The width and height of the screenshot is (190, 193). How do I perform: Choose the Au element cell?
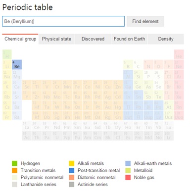(108, 105)
